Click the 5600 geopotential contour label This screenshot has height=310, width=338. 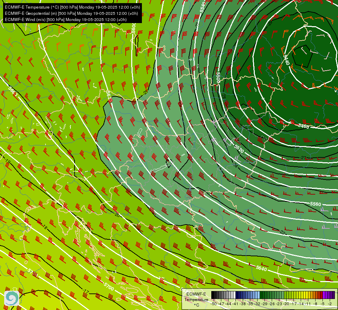coord(134,28)
